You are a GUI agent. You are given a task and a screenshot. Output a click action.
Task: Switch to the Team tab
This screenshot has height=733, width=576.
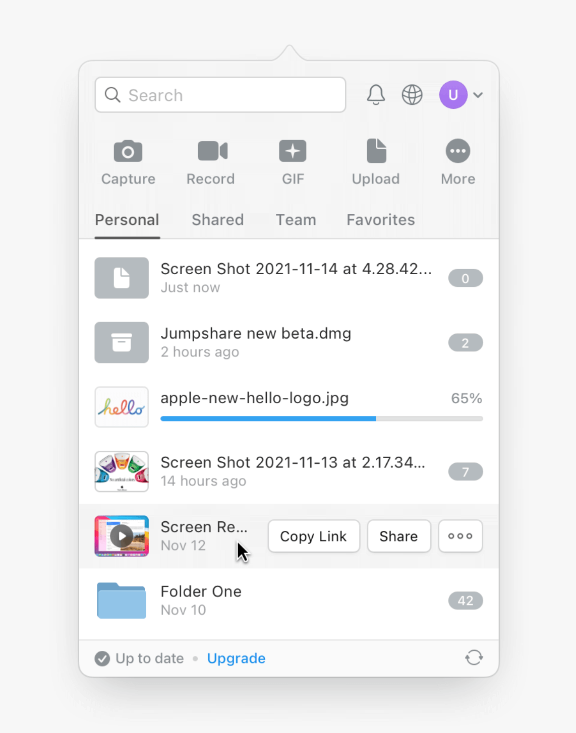pyautogui.click(x=296, y=220)
